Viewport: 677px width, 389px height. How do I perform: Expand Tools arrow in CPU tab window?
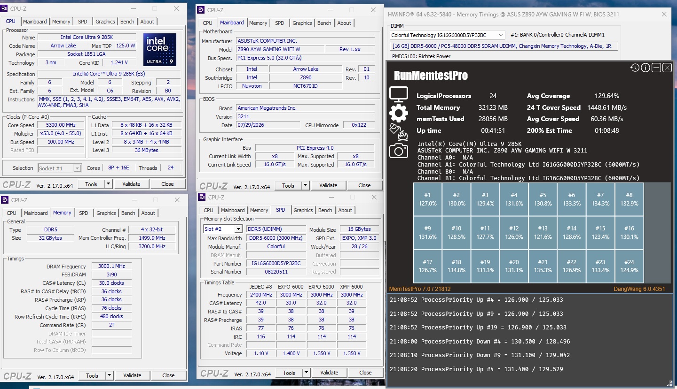coord(109,184)
